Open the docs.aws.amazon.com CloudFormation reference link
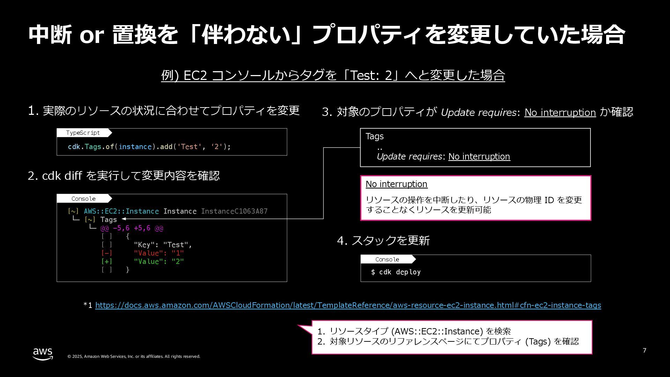This screenshot has width=670, height=377. [x=348, y=305]
